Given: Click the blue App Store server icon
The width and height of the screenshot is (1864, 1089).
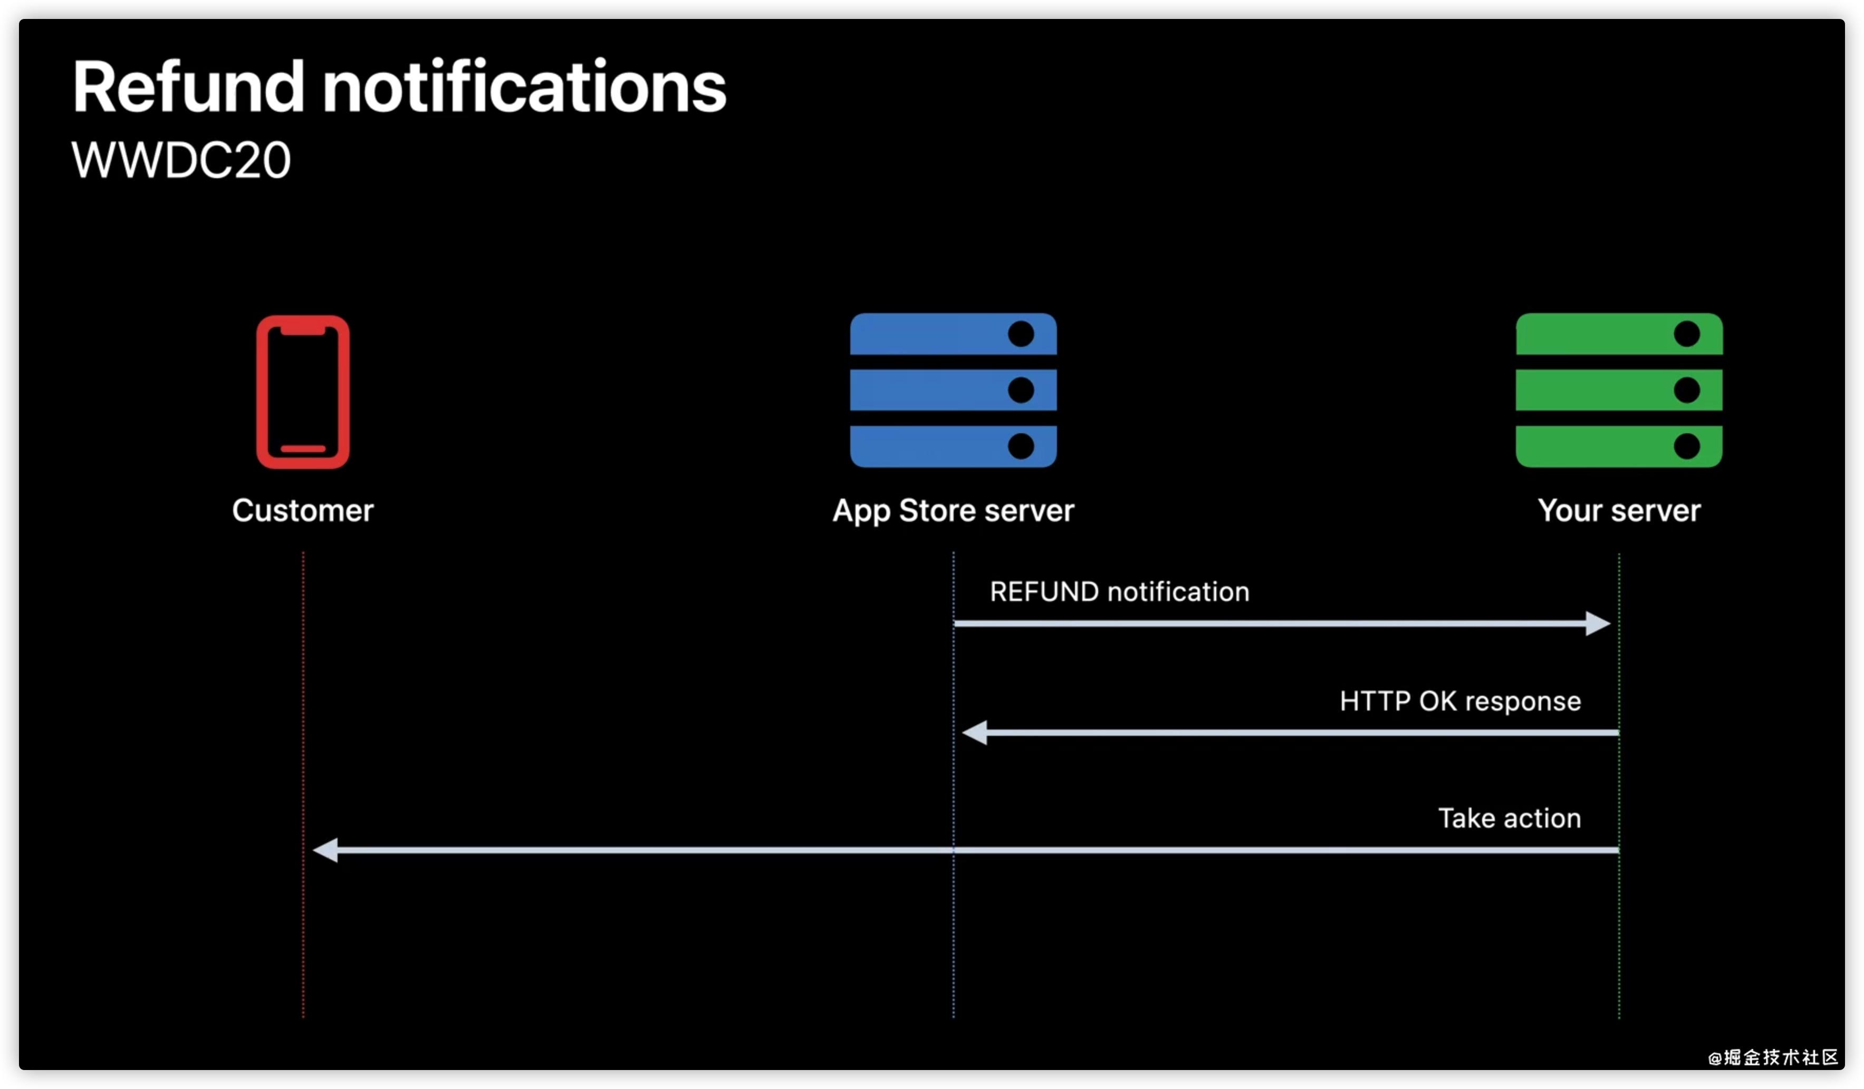Looking at the screenshot, I should tap(953, 391).
